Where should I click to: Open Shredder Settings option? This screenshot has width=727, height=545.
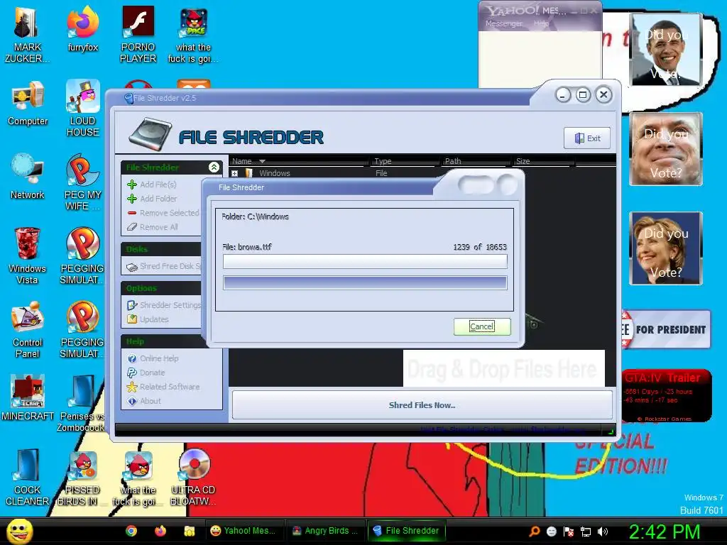click(170, 305)
